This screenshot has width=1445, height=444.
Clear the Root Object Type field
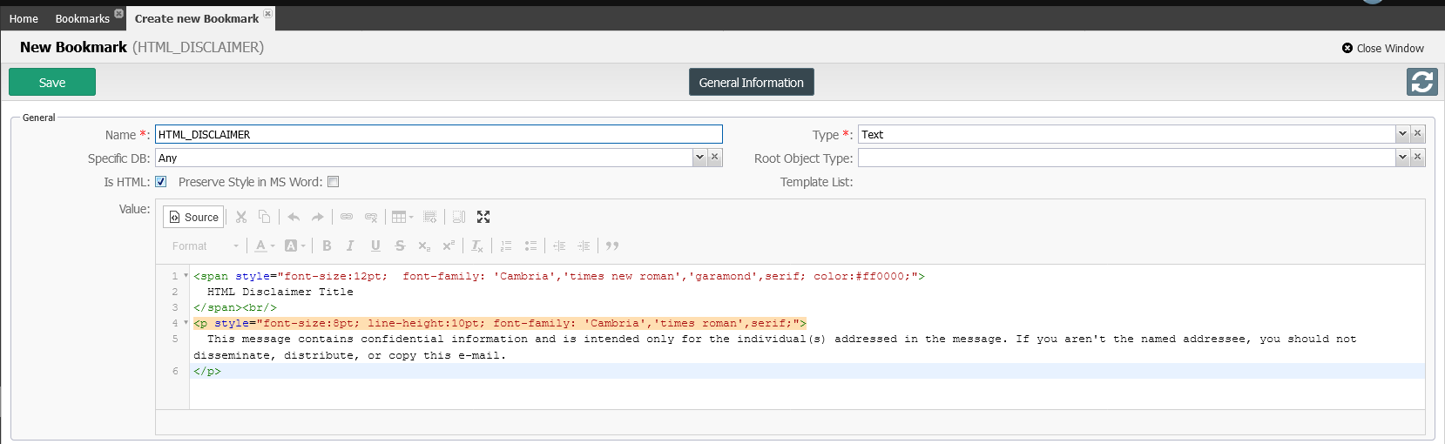tap(1418, 158)
